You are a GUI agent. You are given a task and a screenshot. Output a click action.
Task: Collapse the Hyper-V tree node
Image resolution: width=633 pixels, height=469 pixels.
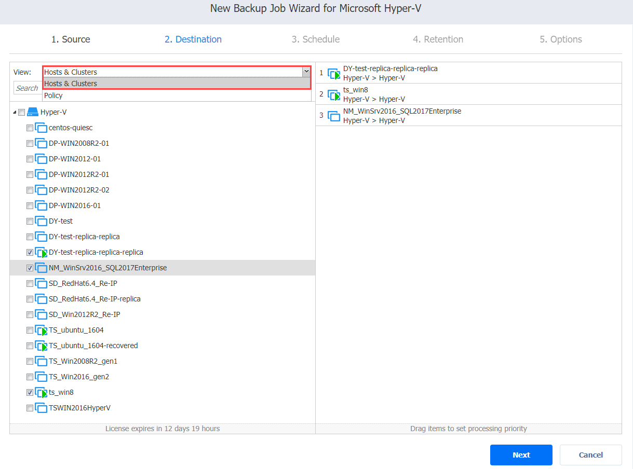point(15,113)
